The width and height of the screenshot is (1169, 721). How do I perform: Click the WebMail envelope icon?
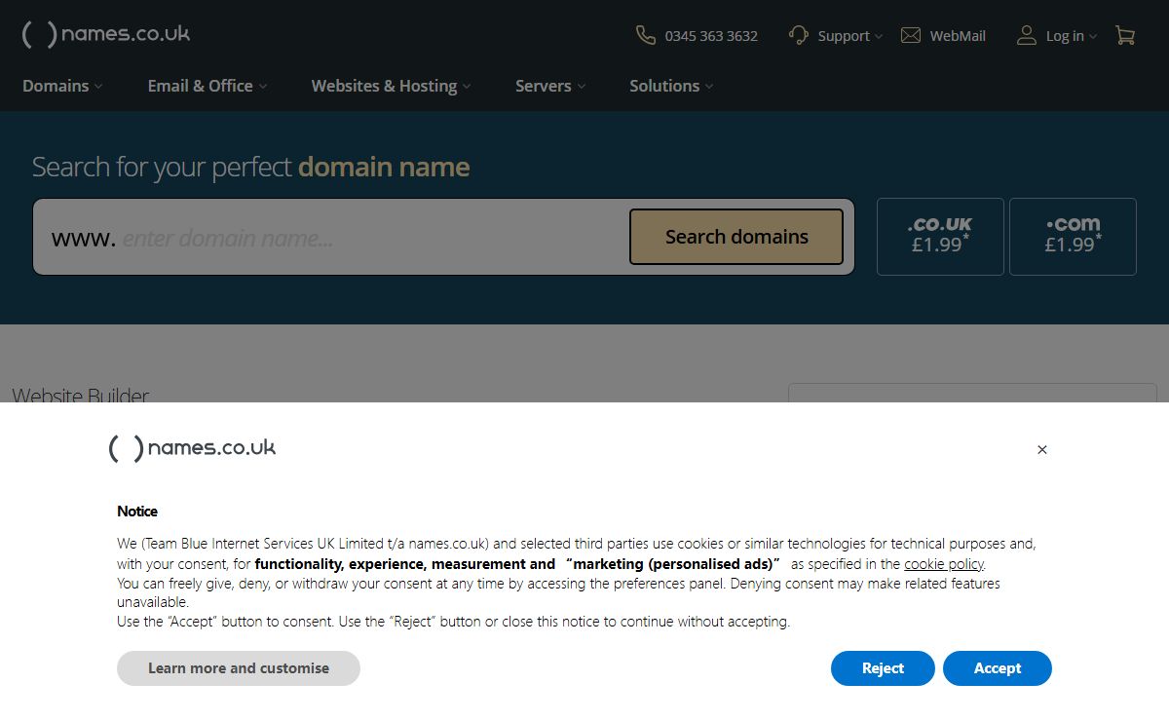(x=911, y=35)
